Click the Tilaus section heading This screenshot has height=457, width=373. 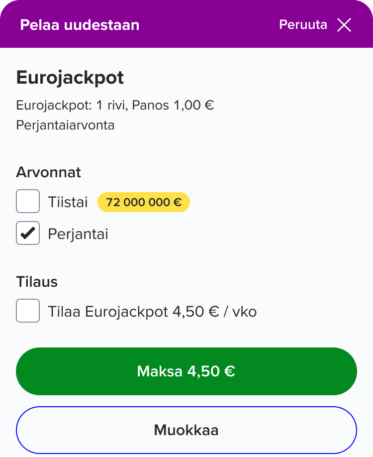click(37, 282)
